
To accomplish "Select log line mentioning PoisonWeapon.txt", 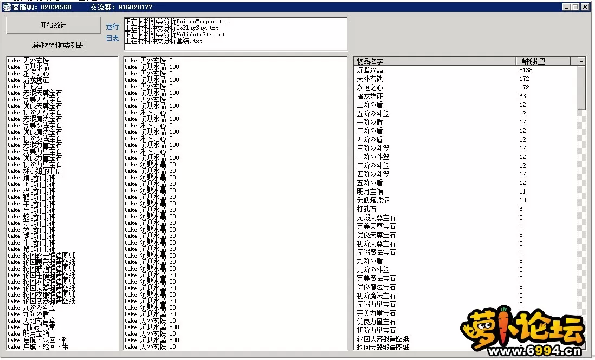I will click(x=177, y=22).
